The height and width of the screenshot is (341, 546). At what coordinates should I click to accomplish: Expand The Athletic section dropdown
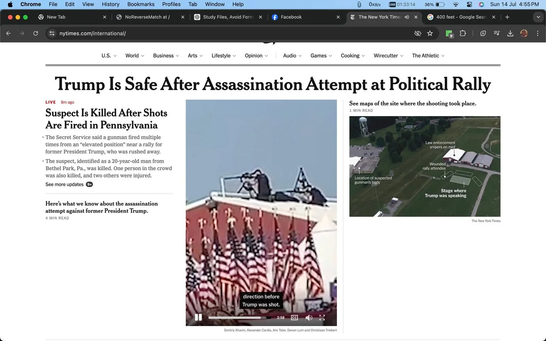[x=428, y=56]
